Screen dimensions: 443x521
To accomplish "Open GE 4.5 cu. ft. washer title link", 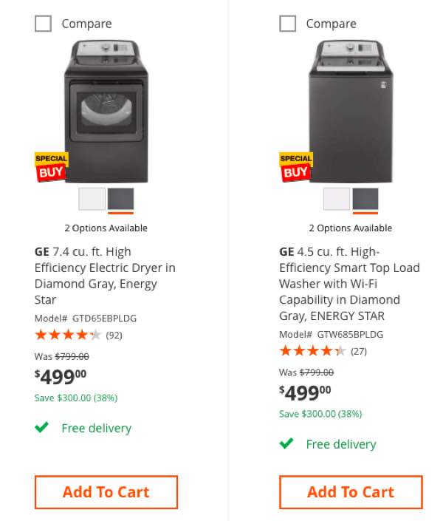I will pos(349,284).
